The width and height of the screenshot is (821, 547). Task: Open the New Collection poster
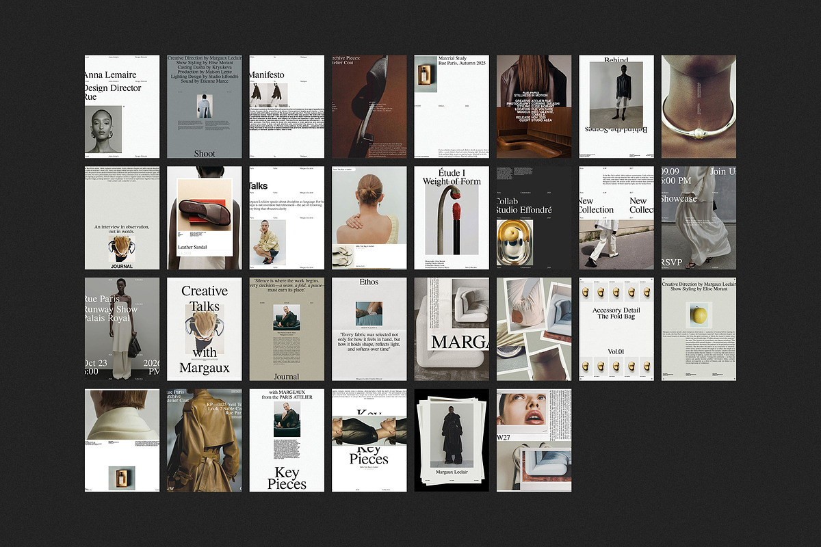coord(616,218)
